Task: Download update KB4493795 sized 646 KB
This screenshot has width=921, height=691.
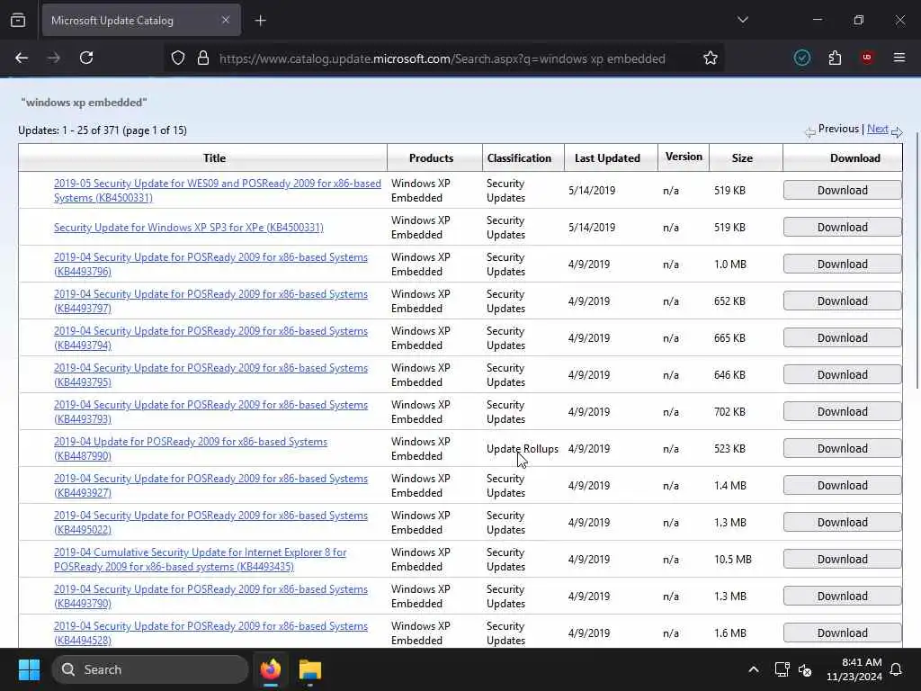Action: (842, 375)
